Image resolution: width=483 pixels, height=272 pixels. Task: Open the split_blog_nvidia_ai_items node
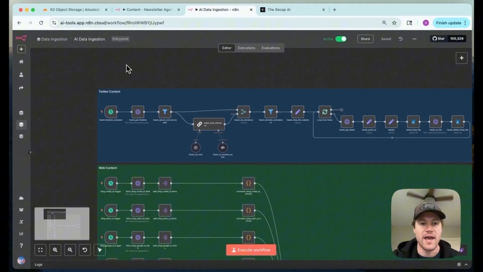pos(165,183)
